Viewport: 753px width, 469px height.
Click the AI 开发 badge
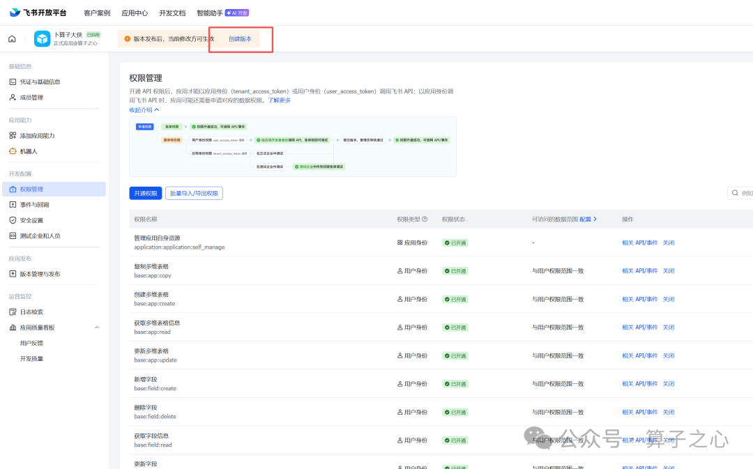[237, 13]
